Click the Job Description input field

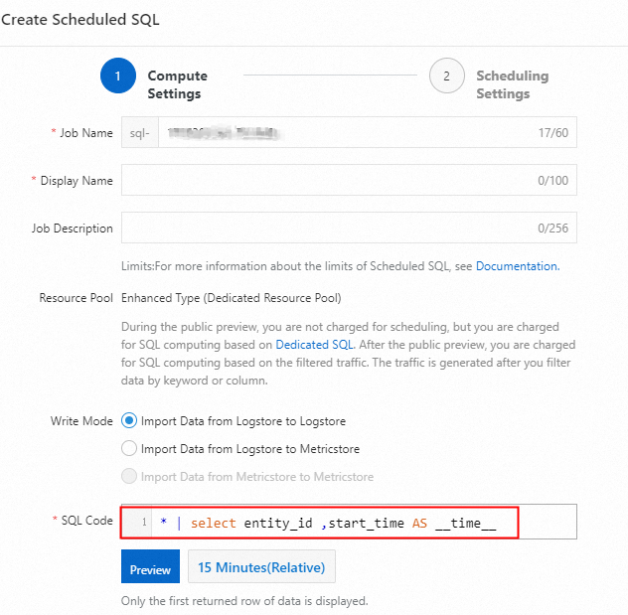click(349, 228)
